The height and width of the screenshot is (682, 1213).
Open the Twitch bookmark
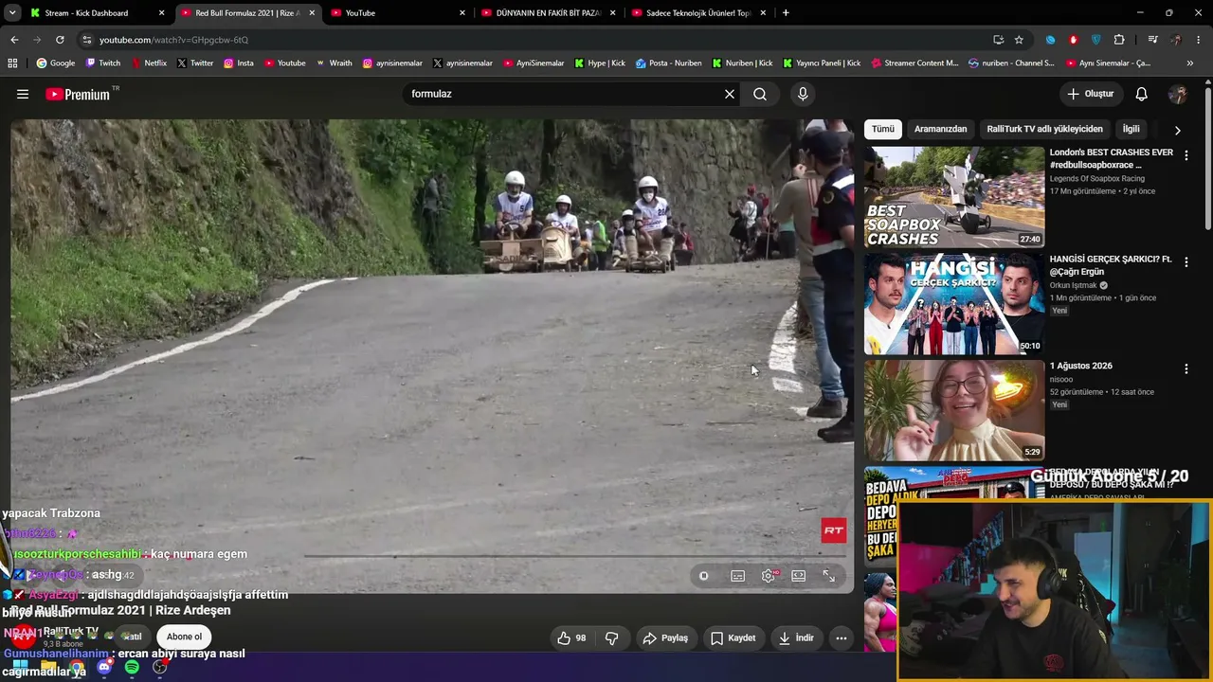(x=103, y=63)
